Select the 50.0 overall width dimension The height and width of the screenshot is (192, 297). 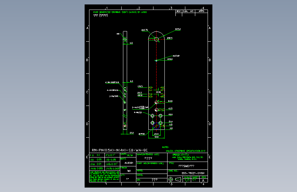(x=156, y=137)
